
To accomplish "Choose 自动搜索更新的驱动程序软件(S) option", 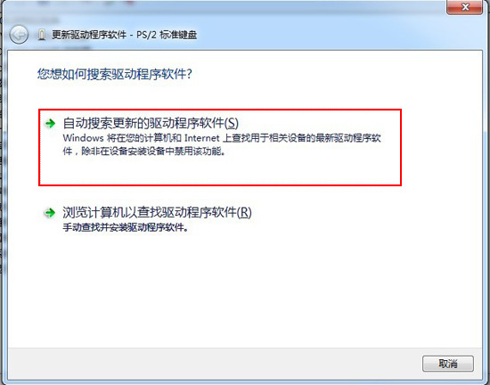I will [x=151, y=123].
